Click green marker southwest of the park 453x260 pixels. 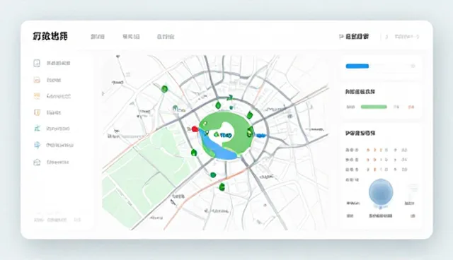pos(194,153)
